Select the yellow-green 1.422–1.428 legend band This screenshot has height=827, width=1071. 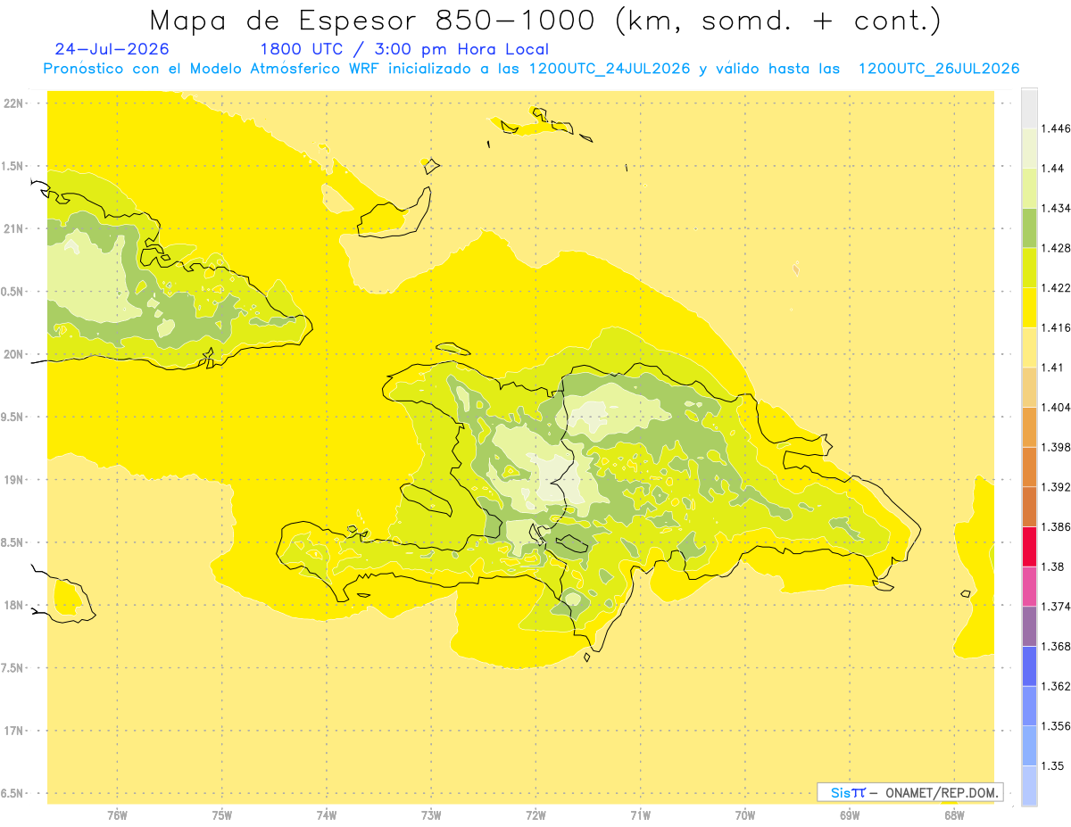pos(1029,268)
